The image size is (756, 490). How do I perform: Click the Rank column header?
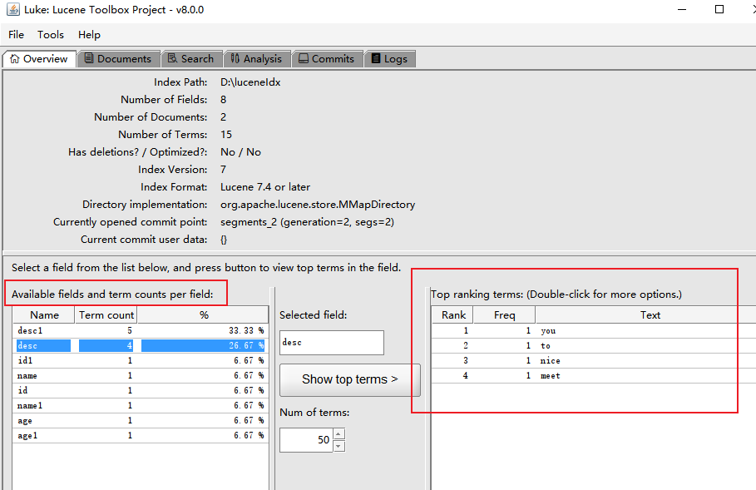click(x=452, y=315)
